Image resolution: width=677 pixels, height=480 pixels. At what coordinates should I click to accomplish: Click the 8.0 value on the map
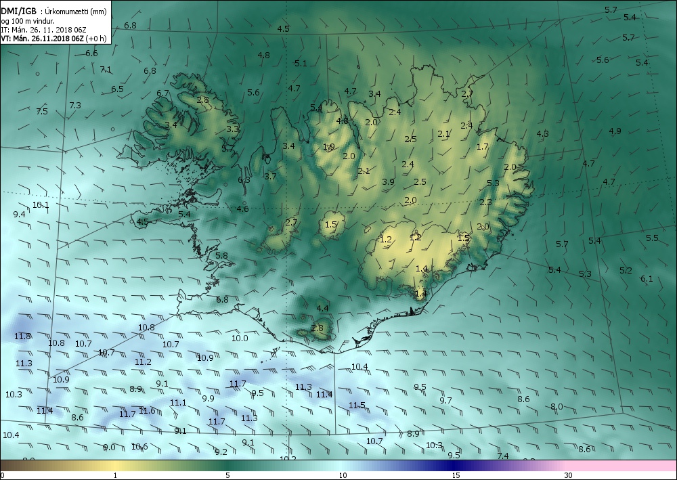(x=556, y=406)
